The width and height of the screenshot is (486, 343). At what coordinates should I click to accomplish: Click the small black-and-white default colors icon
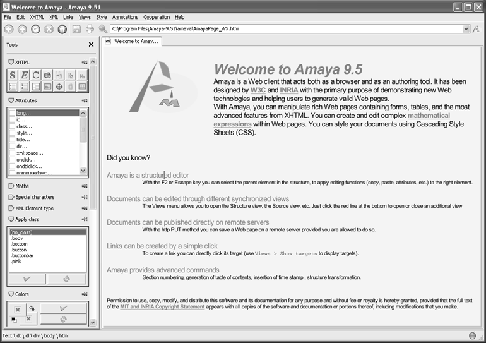point(14,320)
